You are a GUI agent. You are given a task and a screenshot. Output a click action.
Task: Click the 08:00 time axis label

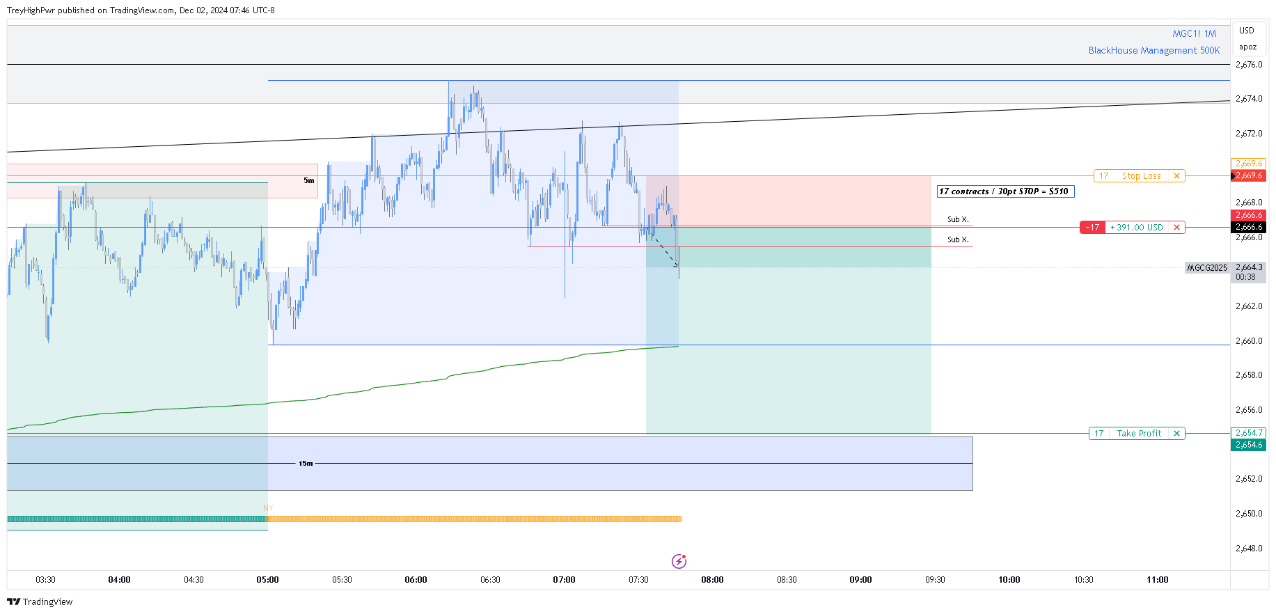(x=712, y=579)
